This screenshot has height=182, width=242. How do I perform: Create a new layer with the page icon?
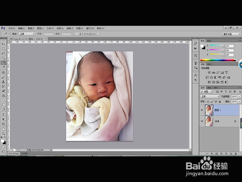(231, 153)
